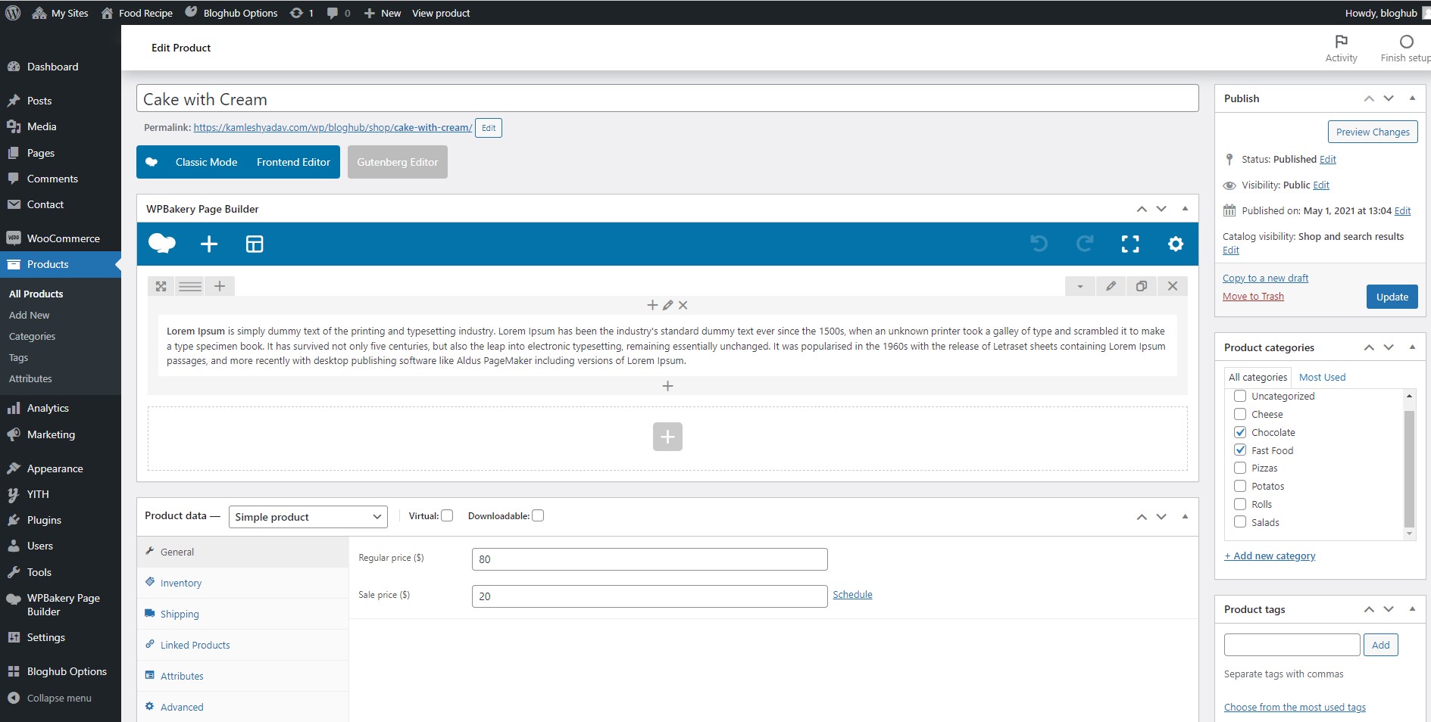Click the Gutenberg Editor button
The image size is (1431, 722).
[x=398, y=162]
